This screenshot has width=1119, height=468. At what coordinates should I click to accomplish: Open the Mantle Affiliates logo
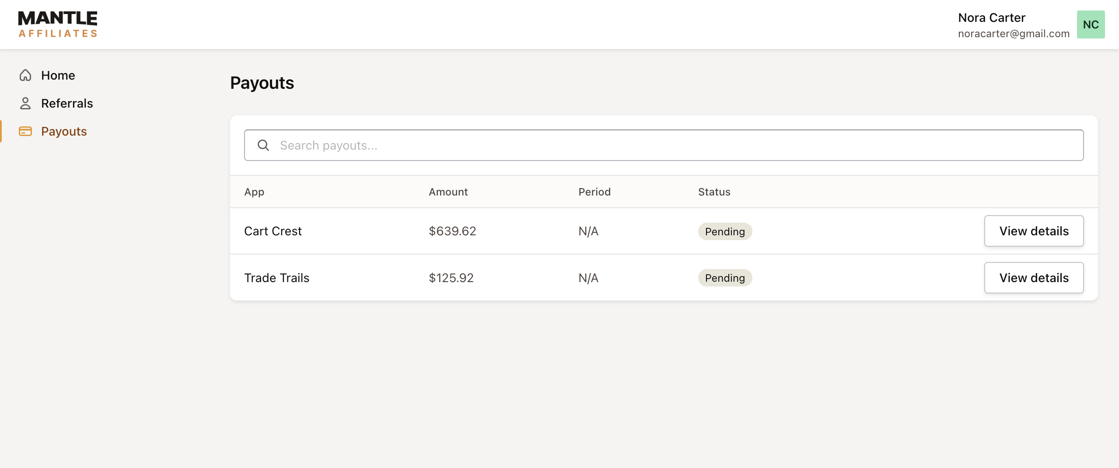57,24
